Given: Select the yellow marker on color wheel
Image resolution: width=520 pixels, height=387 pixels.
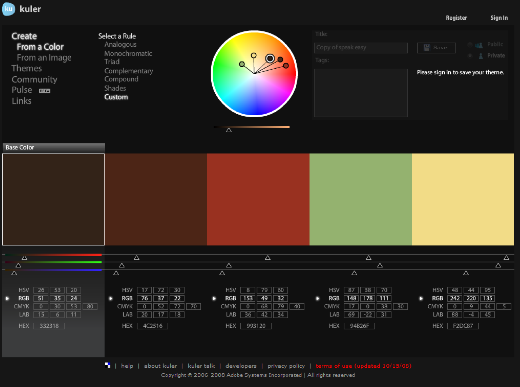Looking at the screenshot, I should coord(253,55).
